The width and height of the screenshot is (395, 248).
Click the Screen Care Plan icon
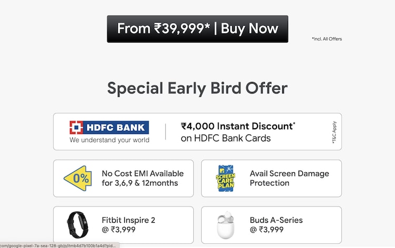pyautogui.click(x=226, y=178)
